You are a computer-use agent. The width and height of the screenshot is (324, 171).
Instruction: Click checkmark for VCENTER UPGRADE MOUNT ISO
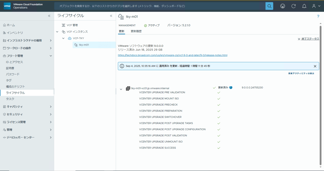pyautogui.click(x=219, y=99)
